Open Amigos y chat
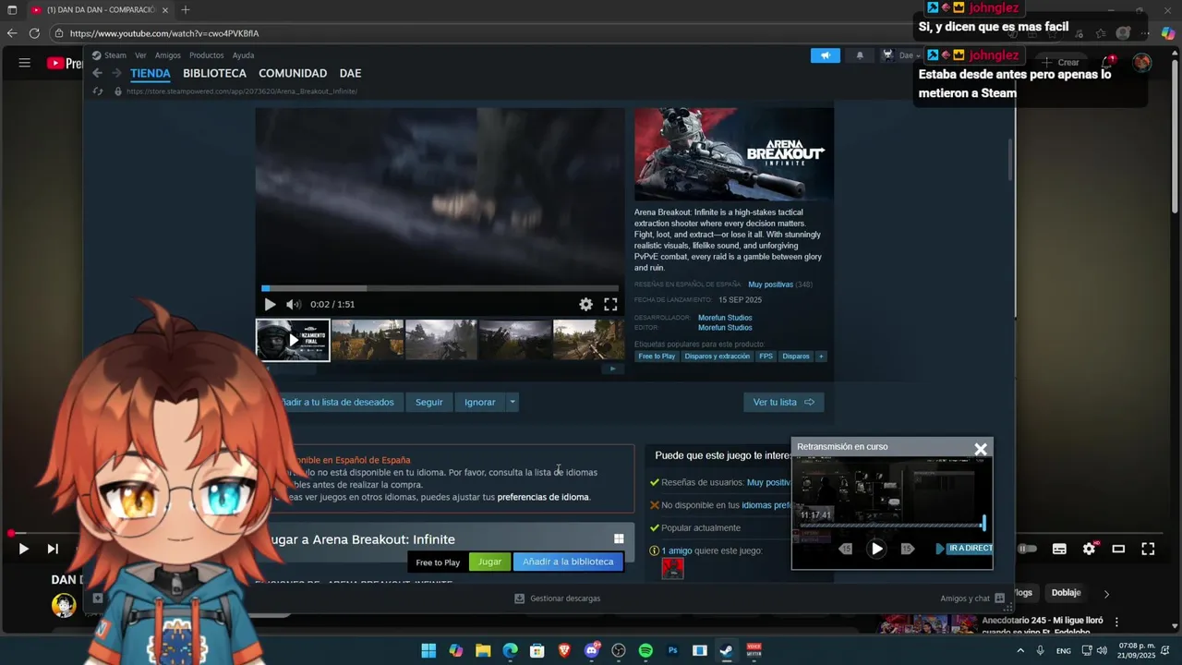 click(x=972, y=598)
